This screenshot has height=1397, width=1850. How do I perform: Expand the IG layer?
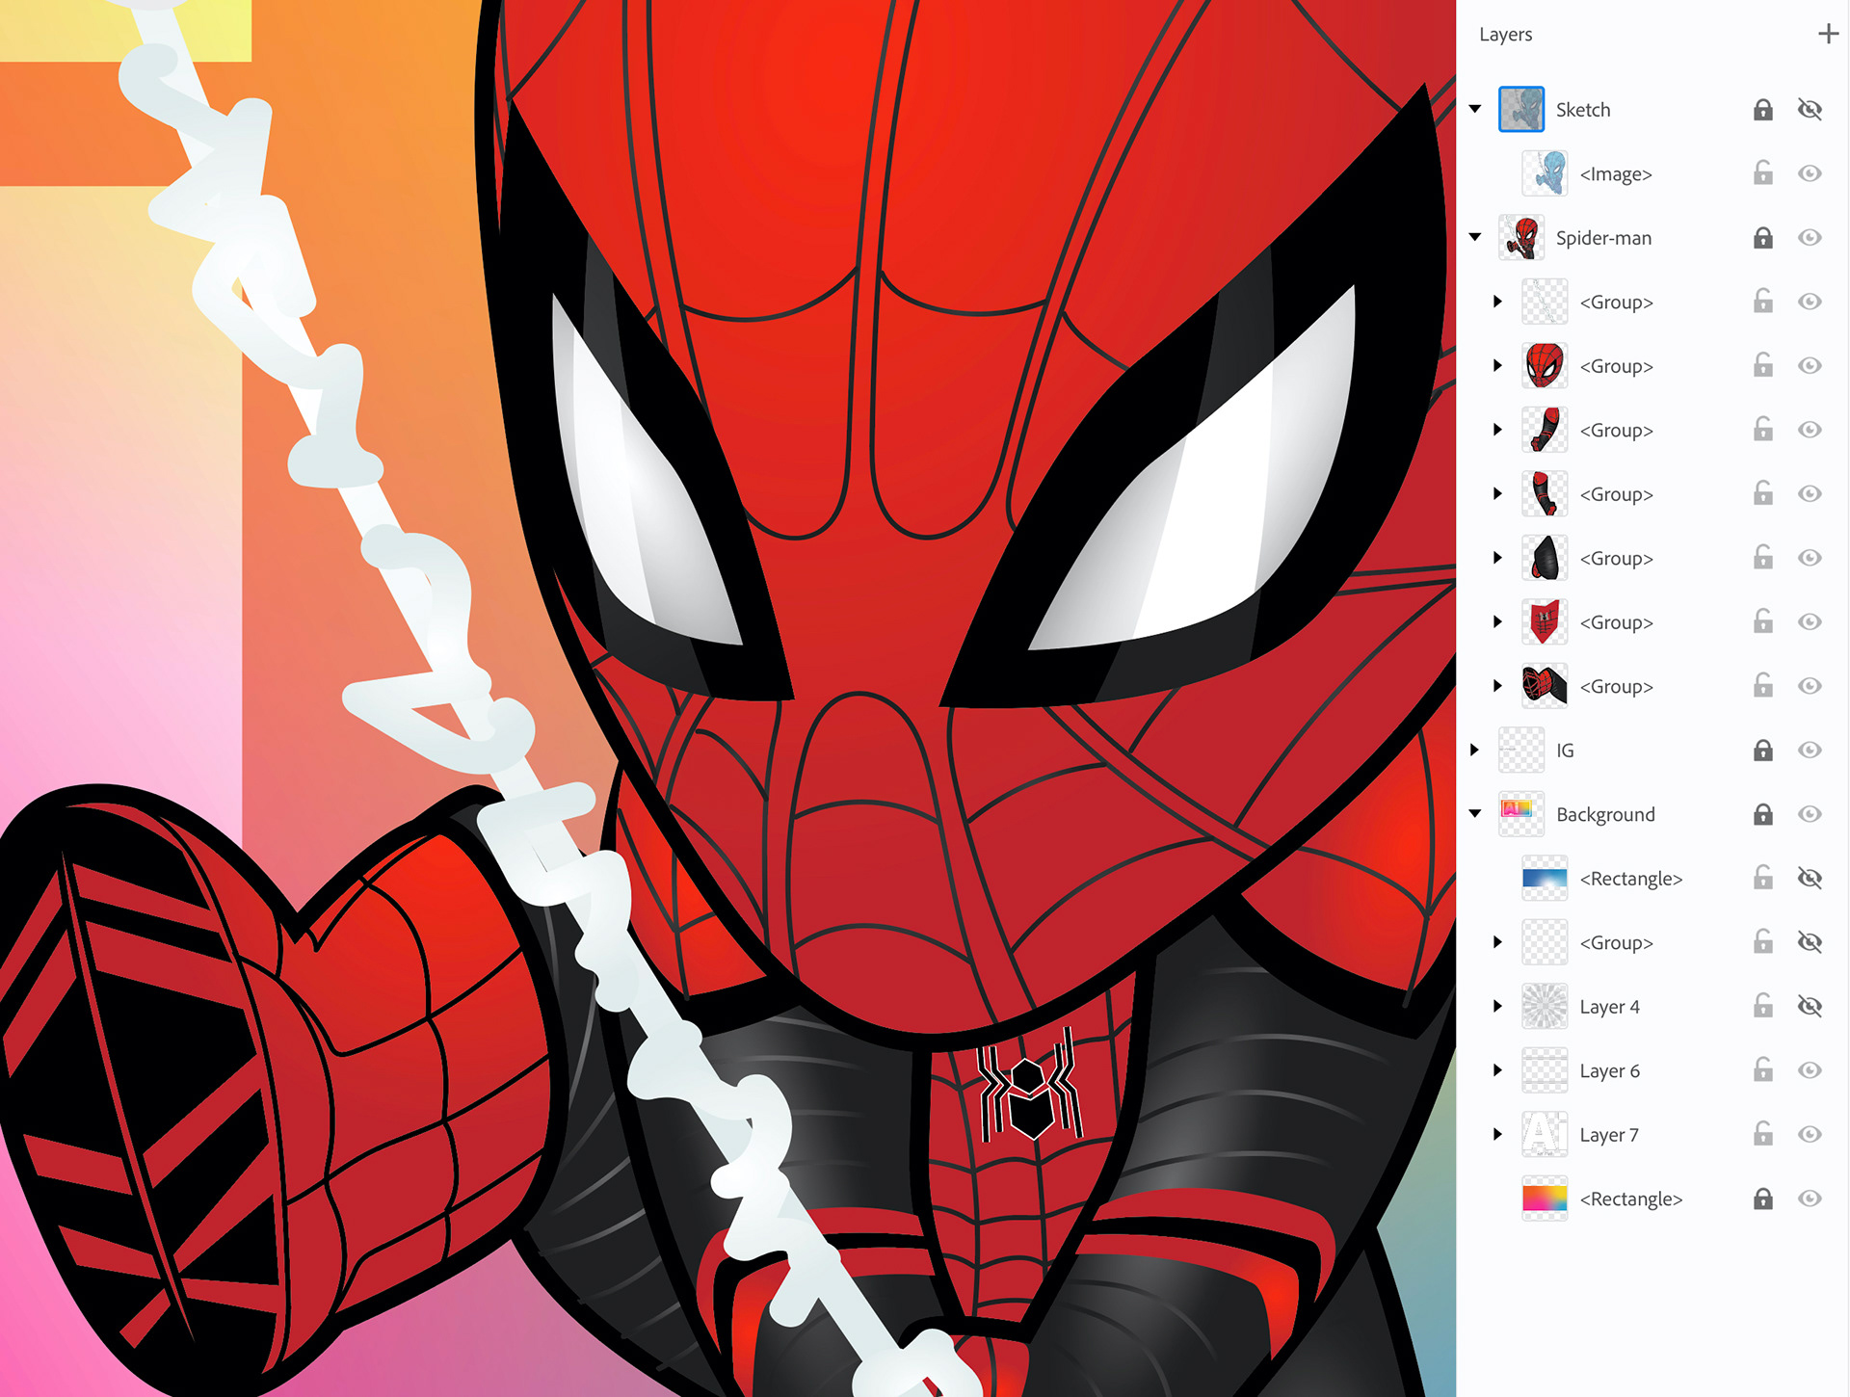(x=1475, y=750)
